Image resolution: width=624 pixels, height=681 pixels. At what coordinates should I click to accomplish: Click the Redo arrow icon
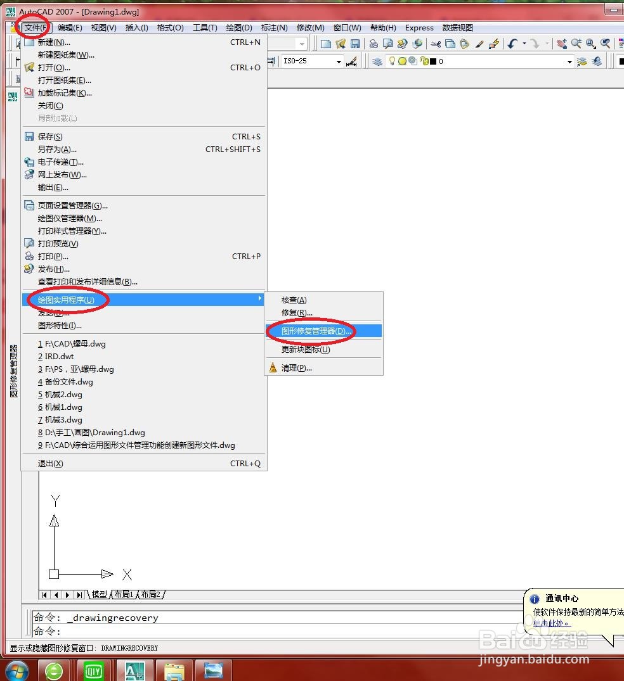coord(535,44)
